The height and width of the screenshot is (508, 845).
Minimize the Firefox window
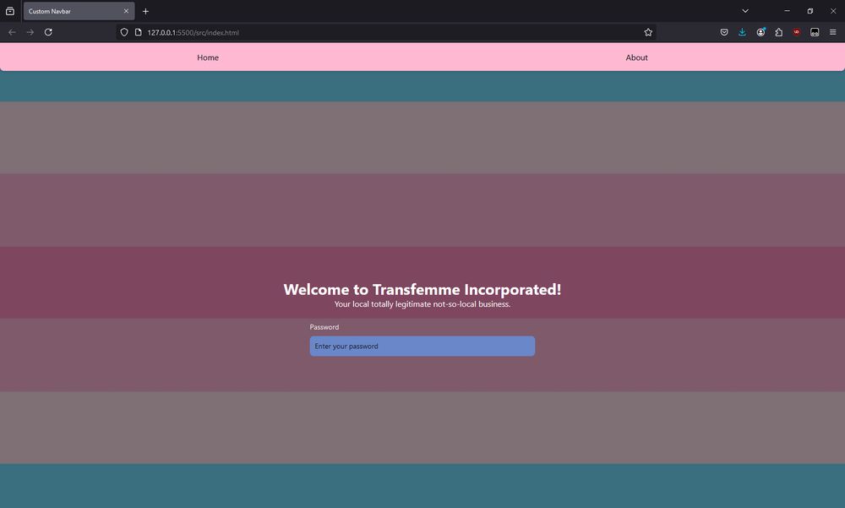787,11
